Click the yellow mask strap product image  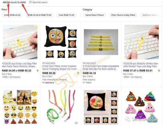coord(101,42)
